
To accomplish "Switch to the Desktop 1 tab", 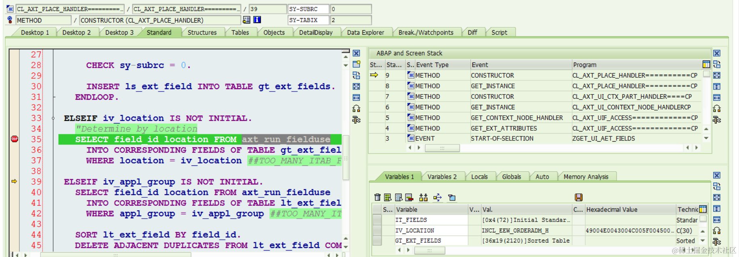I will [35, 32].
